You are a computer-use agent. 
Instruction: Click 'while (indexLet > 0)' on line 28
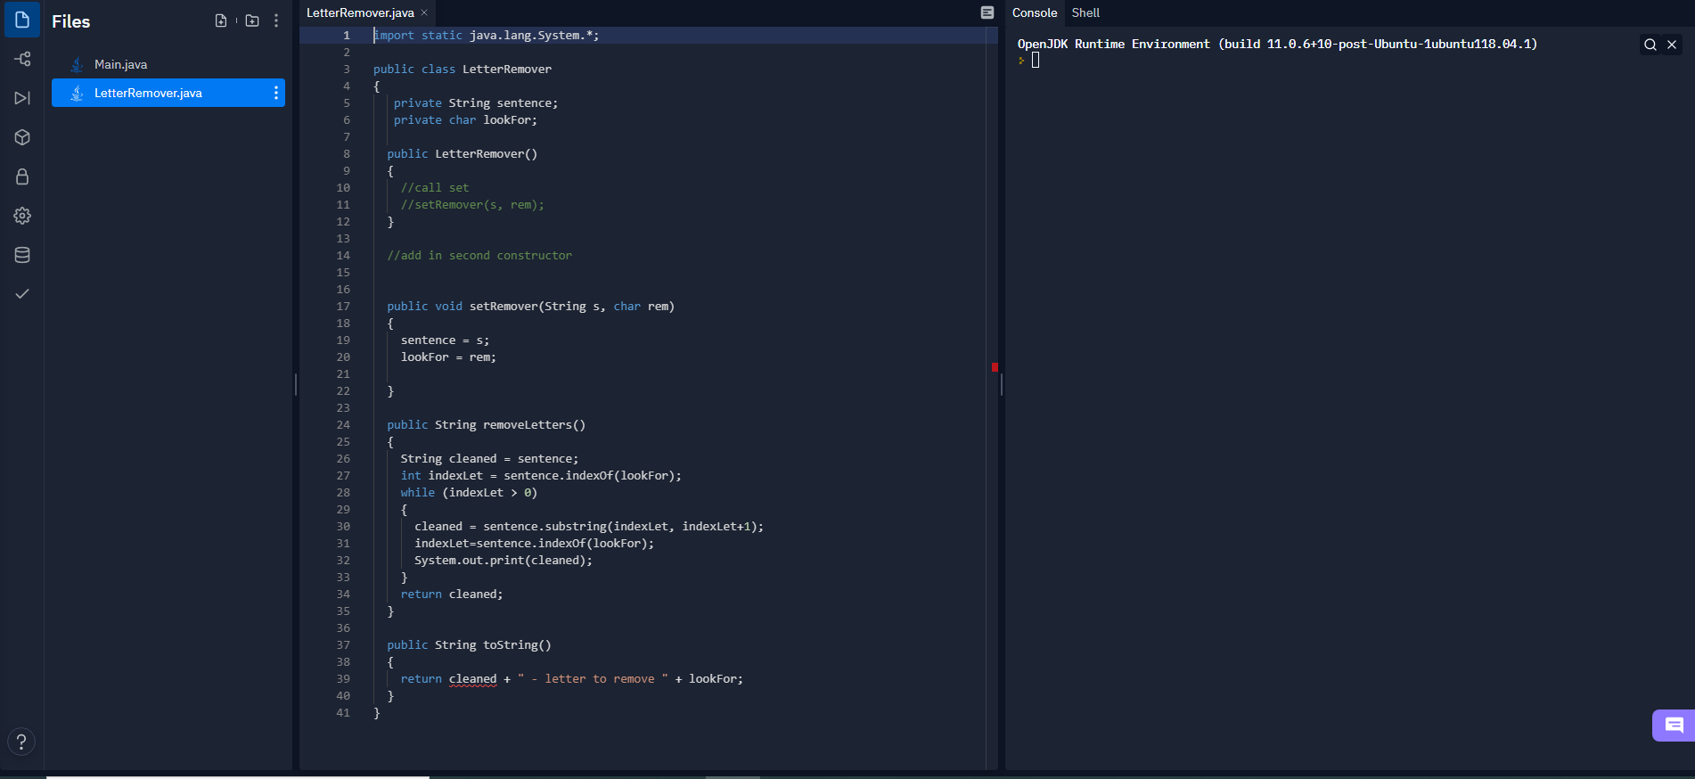(x=469, y=492)
